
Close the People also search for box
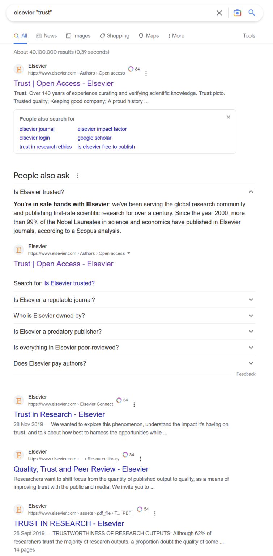click(x=228, y=117)
